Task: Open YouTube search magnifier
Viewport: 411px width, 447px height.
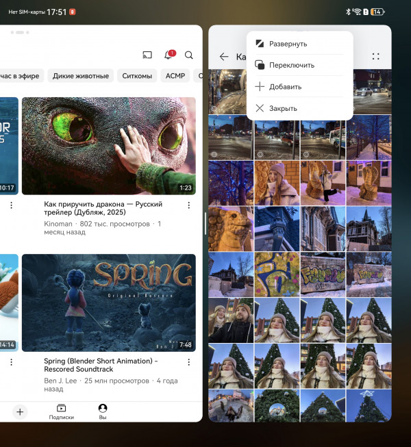Action: 189,55
